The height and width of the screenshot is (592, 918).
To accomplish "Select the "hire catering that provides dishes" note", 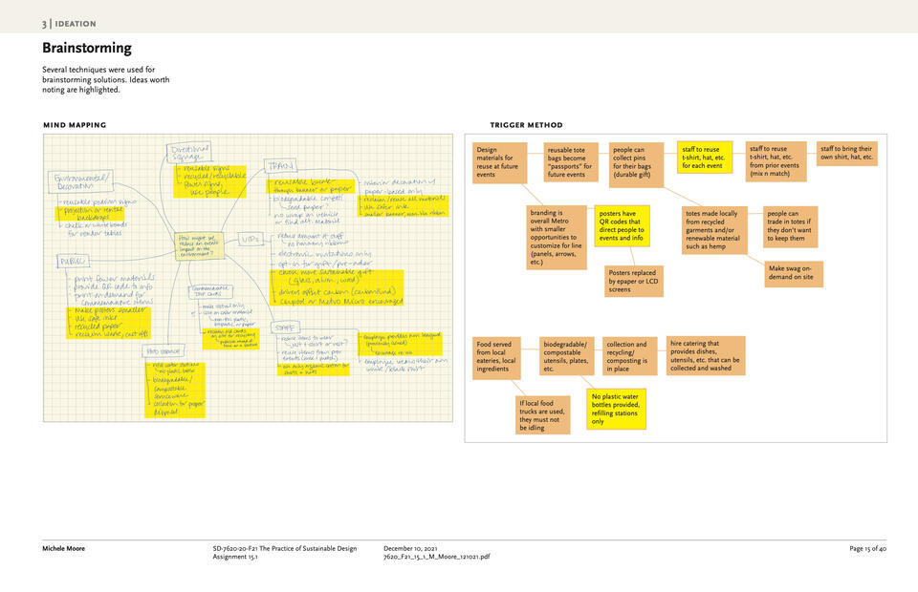I will (706, 355).
